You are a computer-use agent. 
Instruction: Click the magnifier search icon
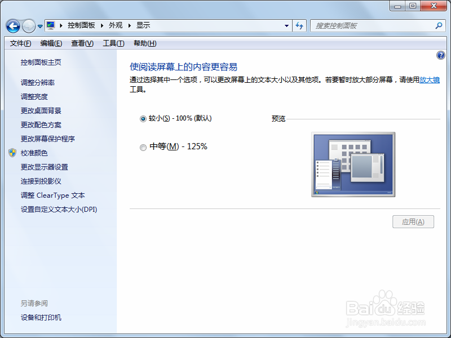(439, 25)
